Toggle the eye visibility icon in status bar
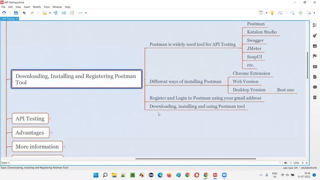The image size is (320, 180). (285, 163)
